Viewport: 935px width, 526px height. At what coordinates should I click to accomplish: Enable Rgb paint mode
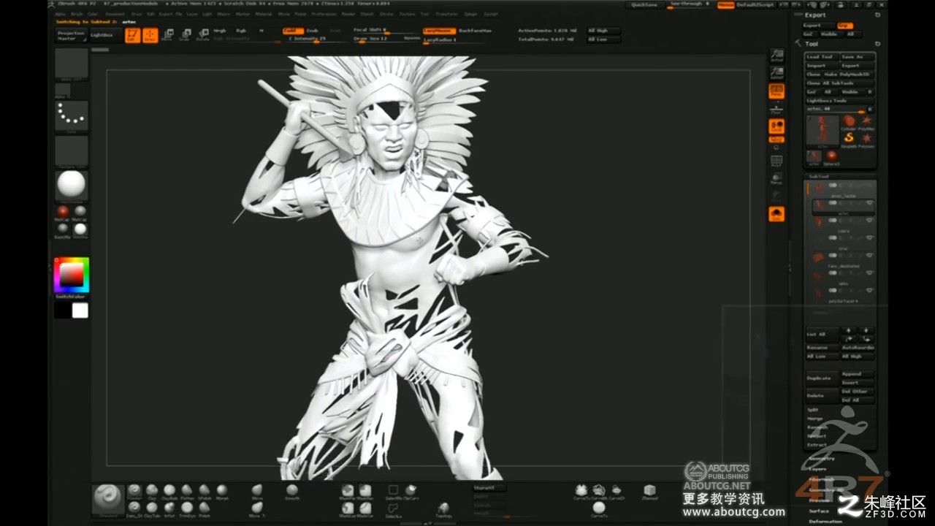pyautogui.click(x=240, y=31)
